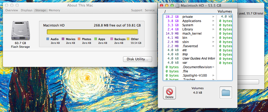The image size is (268, 112).
Task: Select the .Trashes row
Action: tap(189, 79)
